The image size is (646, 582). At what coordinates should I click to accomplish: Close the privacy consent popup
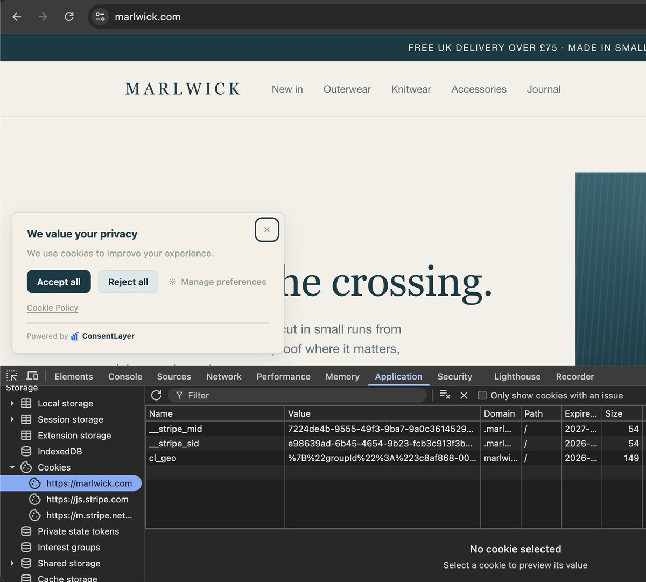point(267,230)
